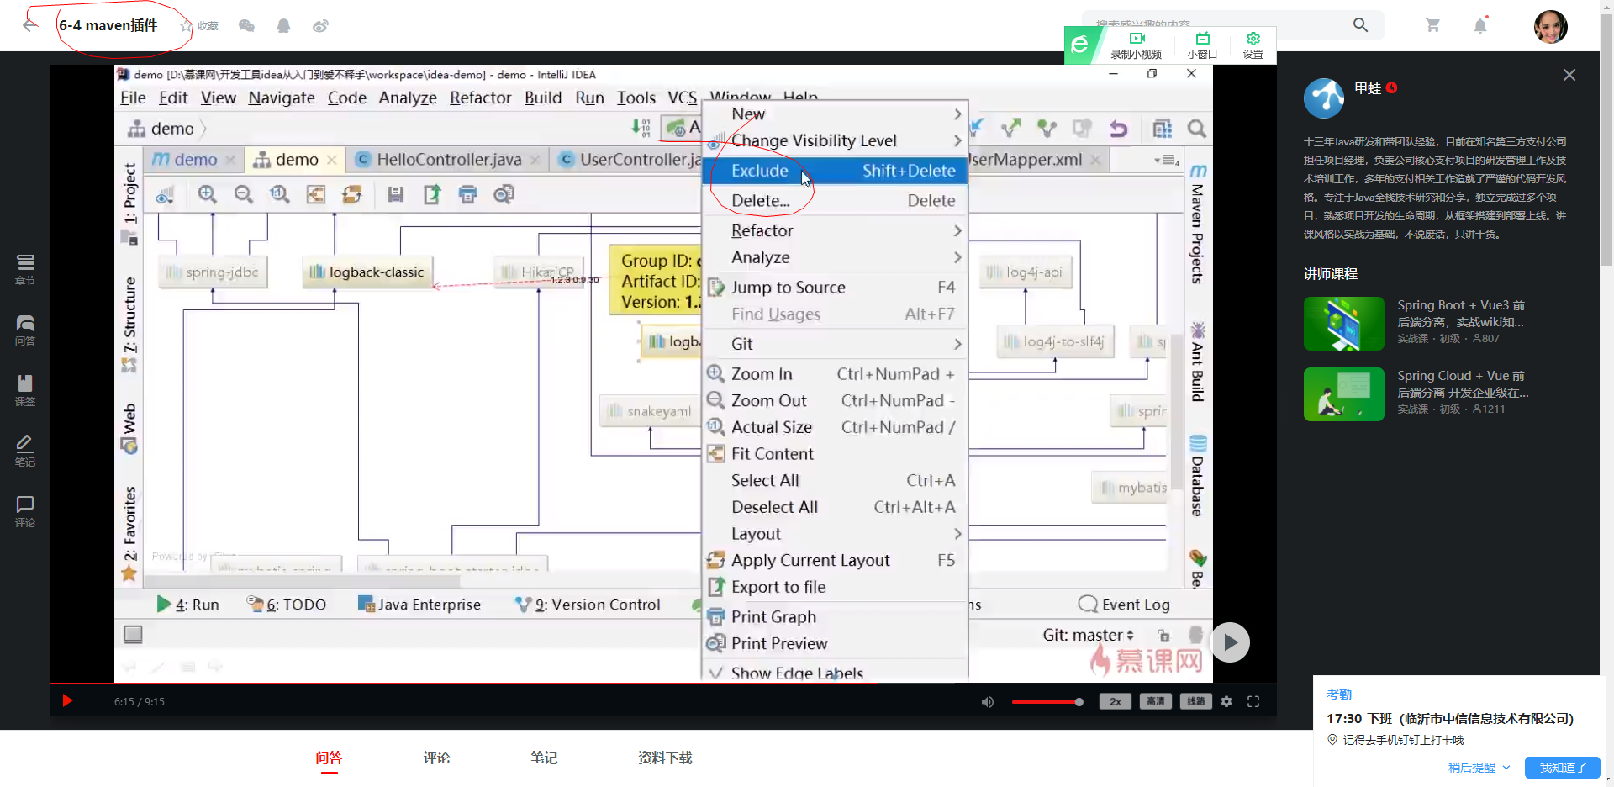Switch to HelloController.java editor tab
Viewport: 1614px width, 787px height.
click(449, 160)
